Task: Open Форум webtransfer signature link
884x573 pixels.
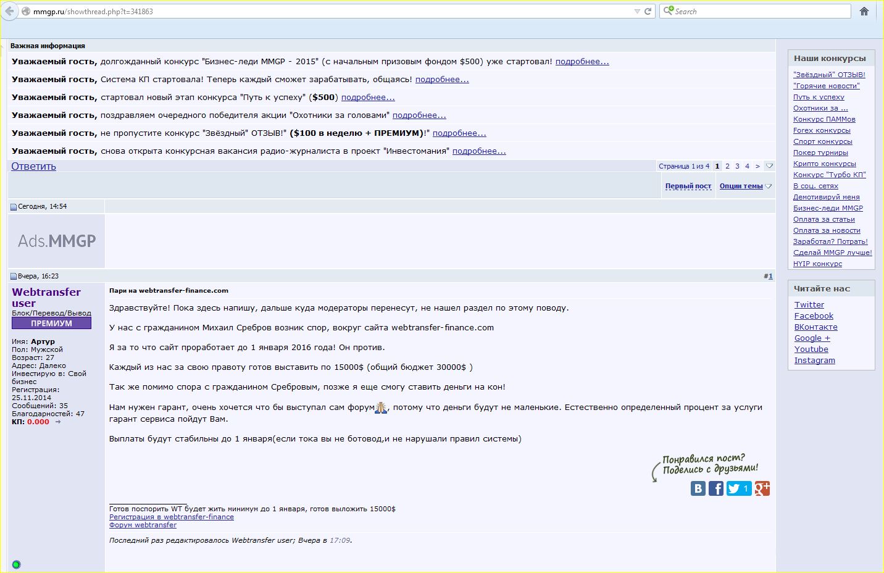Action: 143,525
